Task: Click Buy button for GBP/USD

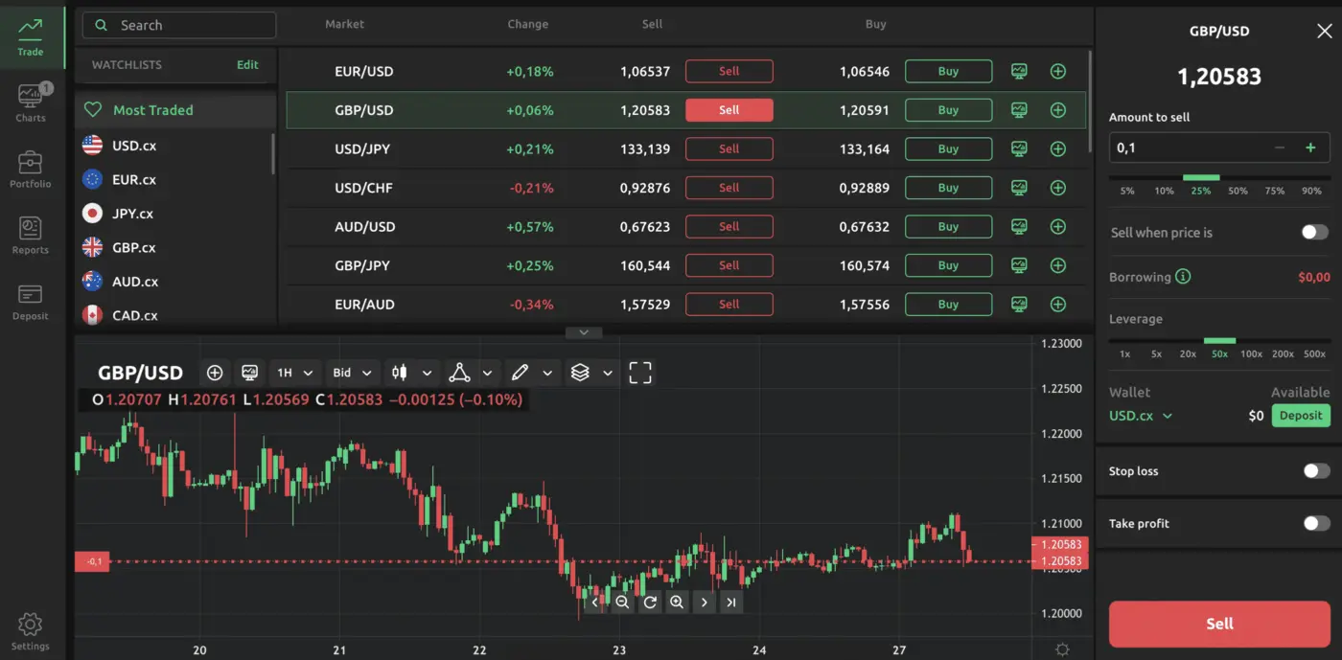Action: (948, 110)
